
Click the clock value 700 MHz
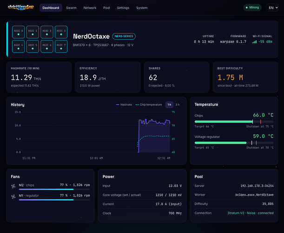coord(175,213)
